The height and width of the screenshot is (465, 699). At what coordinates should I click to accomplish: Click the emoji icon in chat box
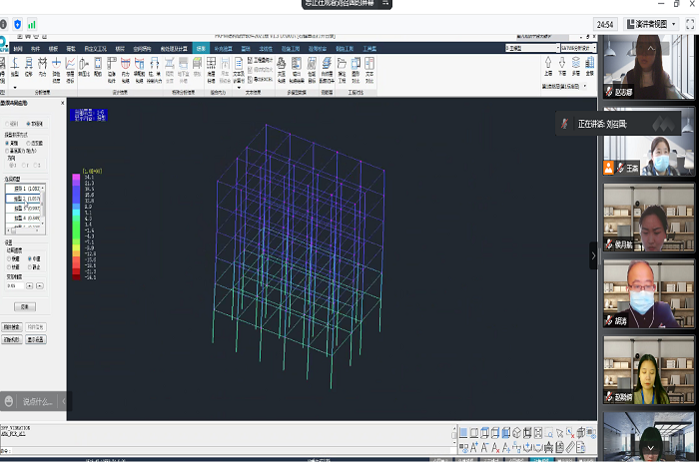tap(9, 401)
